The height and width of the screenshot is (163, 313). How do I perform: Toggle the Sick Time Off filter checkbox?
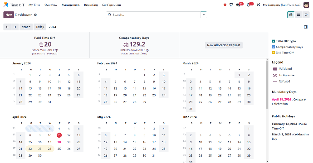[x=274, y=53]
